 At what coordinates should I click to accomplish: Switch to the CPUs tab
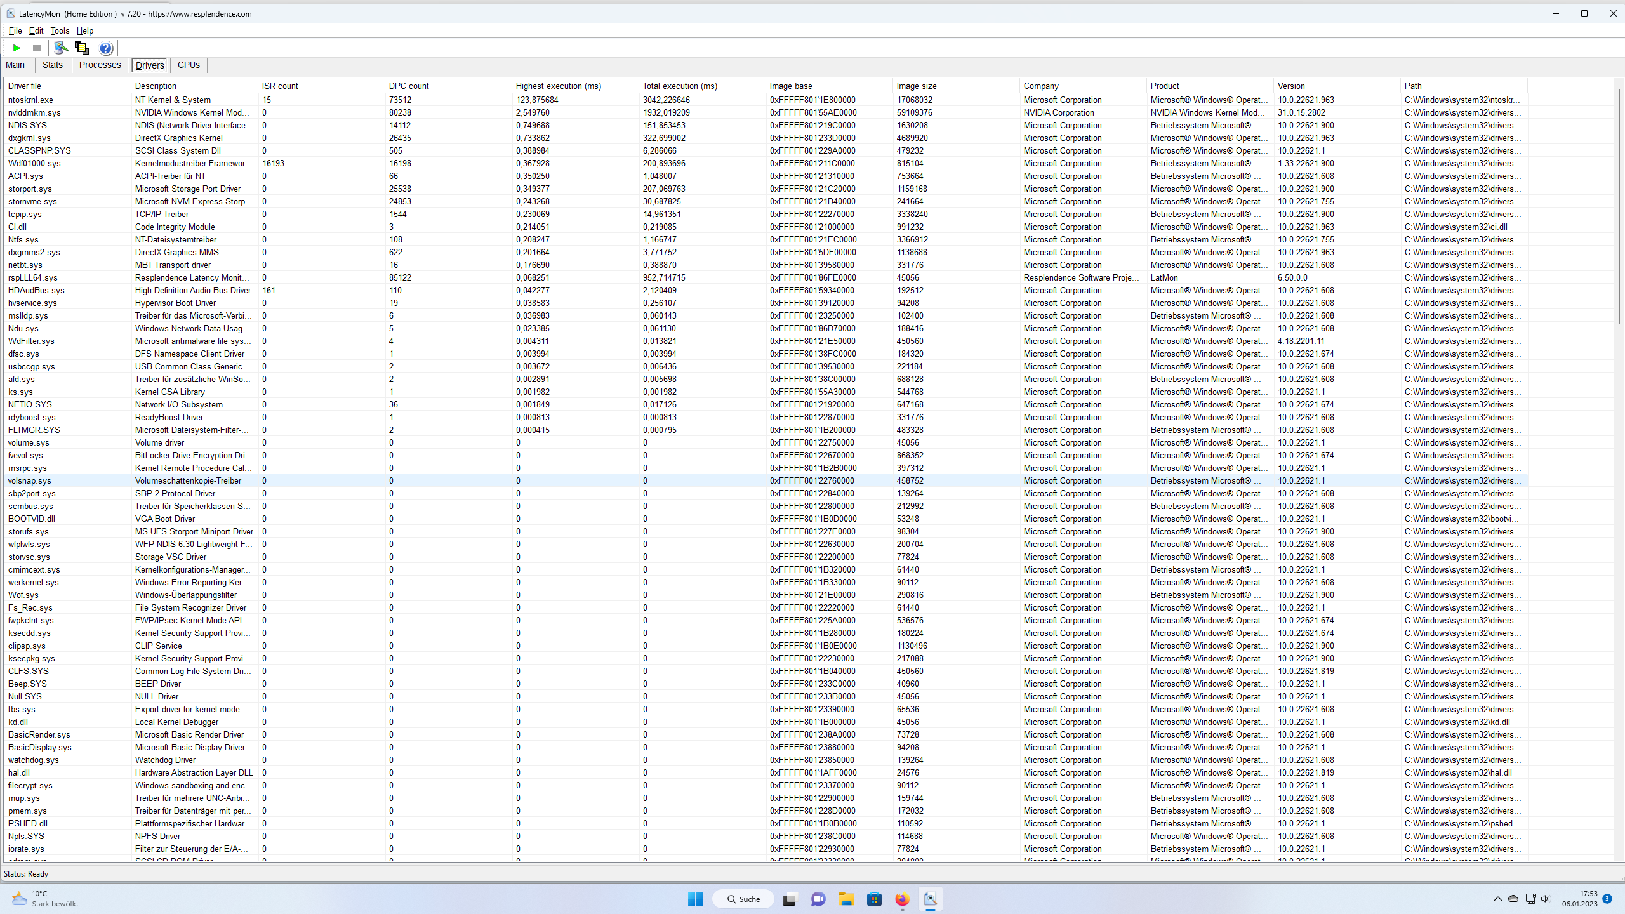(x=189, y=65)
